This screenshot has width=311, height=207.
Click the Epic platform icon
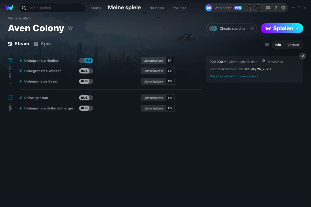coord(36,44)
